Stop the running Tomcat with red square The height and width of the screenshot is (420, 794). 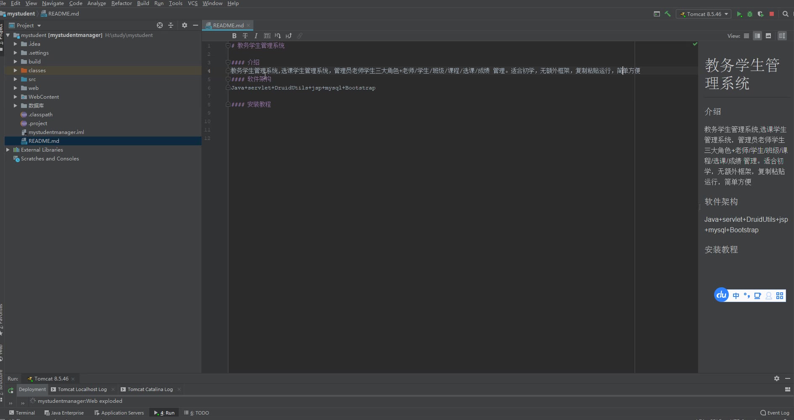pos(772,14)
